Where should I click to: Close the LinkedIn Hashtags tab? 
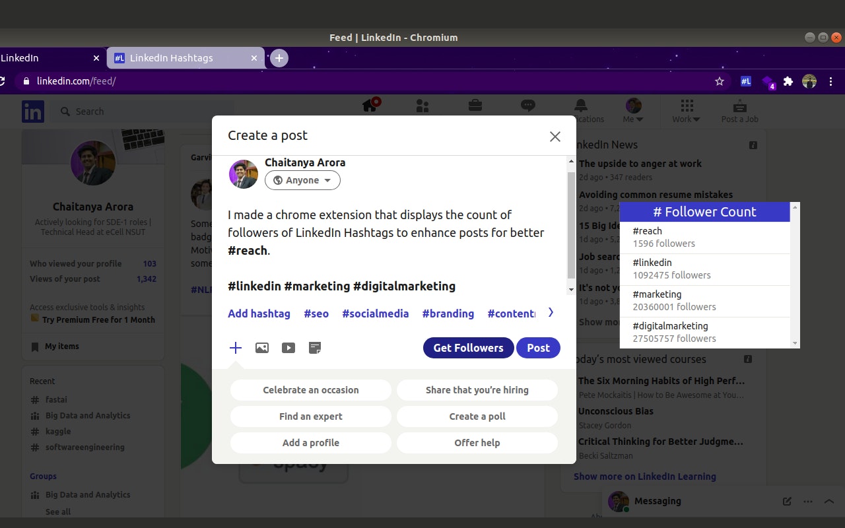[254, 58]
